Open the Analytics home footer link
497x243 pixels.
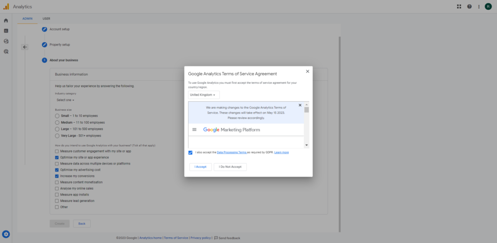pos(151,238)
